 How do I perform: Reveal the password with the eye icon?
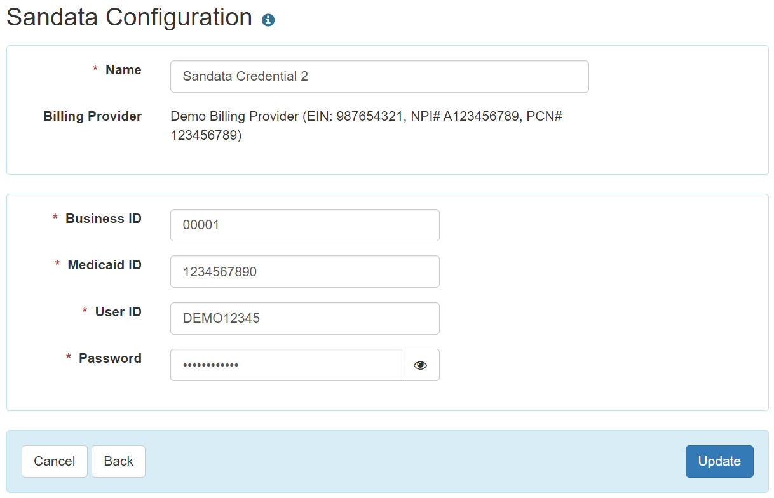420,365
